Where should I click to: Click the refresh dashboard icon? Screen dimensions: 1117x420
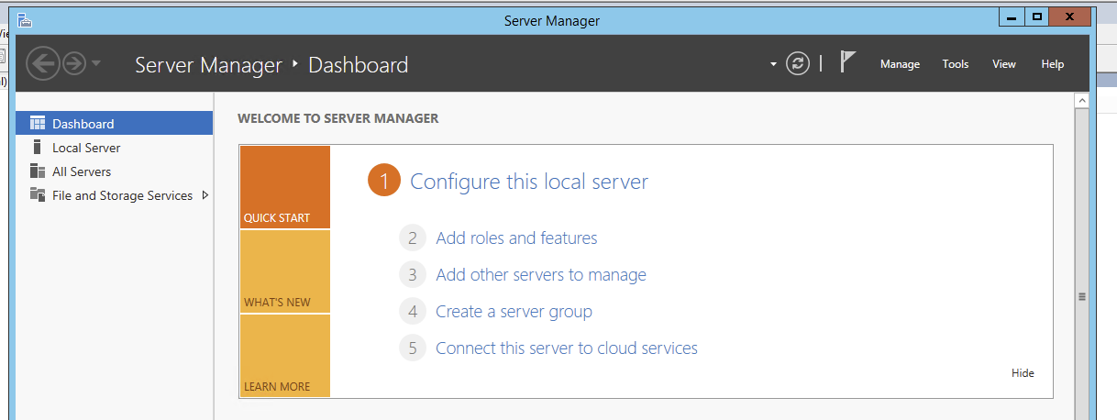798,63
